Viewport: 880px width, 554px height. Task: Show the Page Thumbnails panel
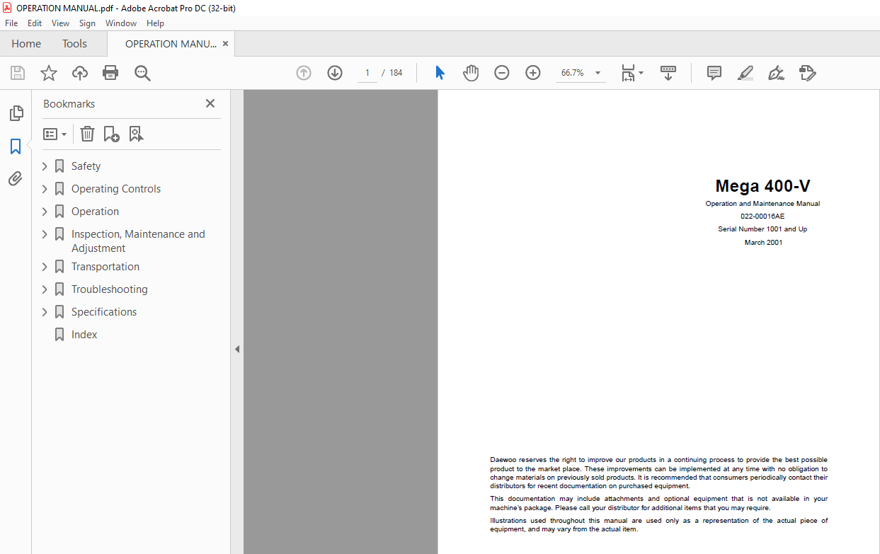[x=16, y=113]
